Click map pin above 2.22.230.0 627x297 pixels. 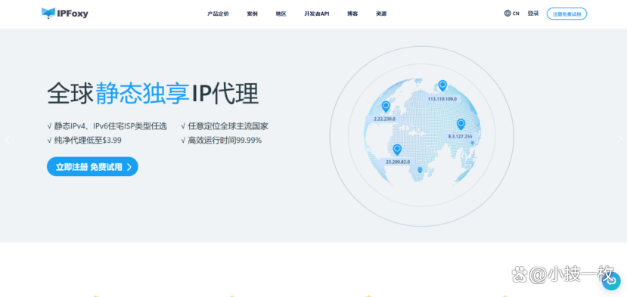tap(386, 107)
